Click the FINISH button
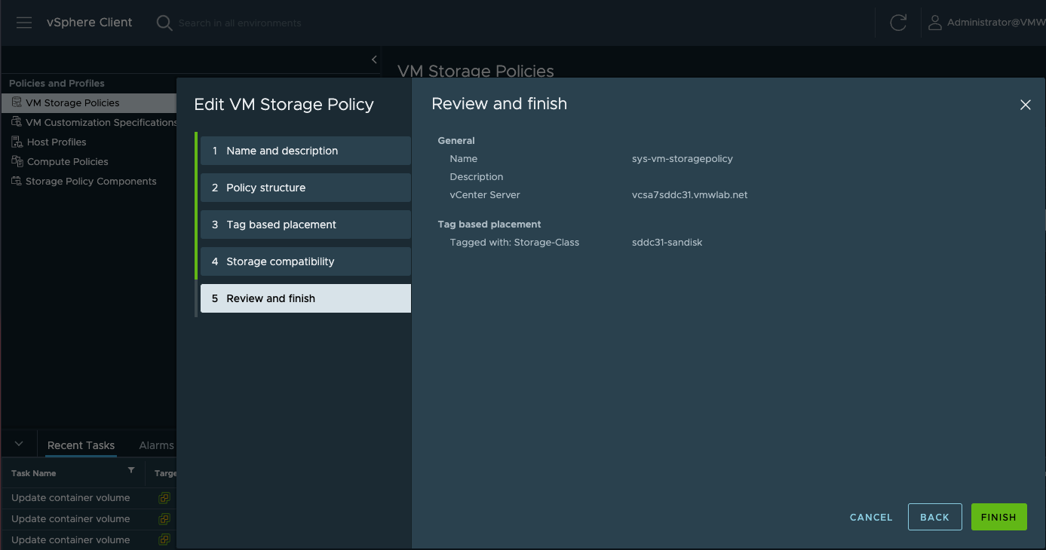1046x550 pixels. 999,517
